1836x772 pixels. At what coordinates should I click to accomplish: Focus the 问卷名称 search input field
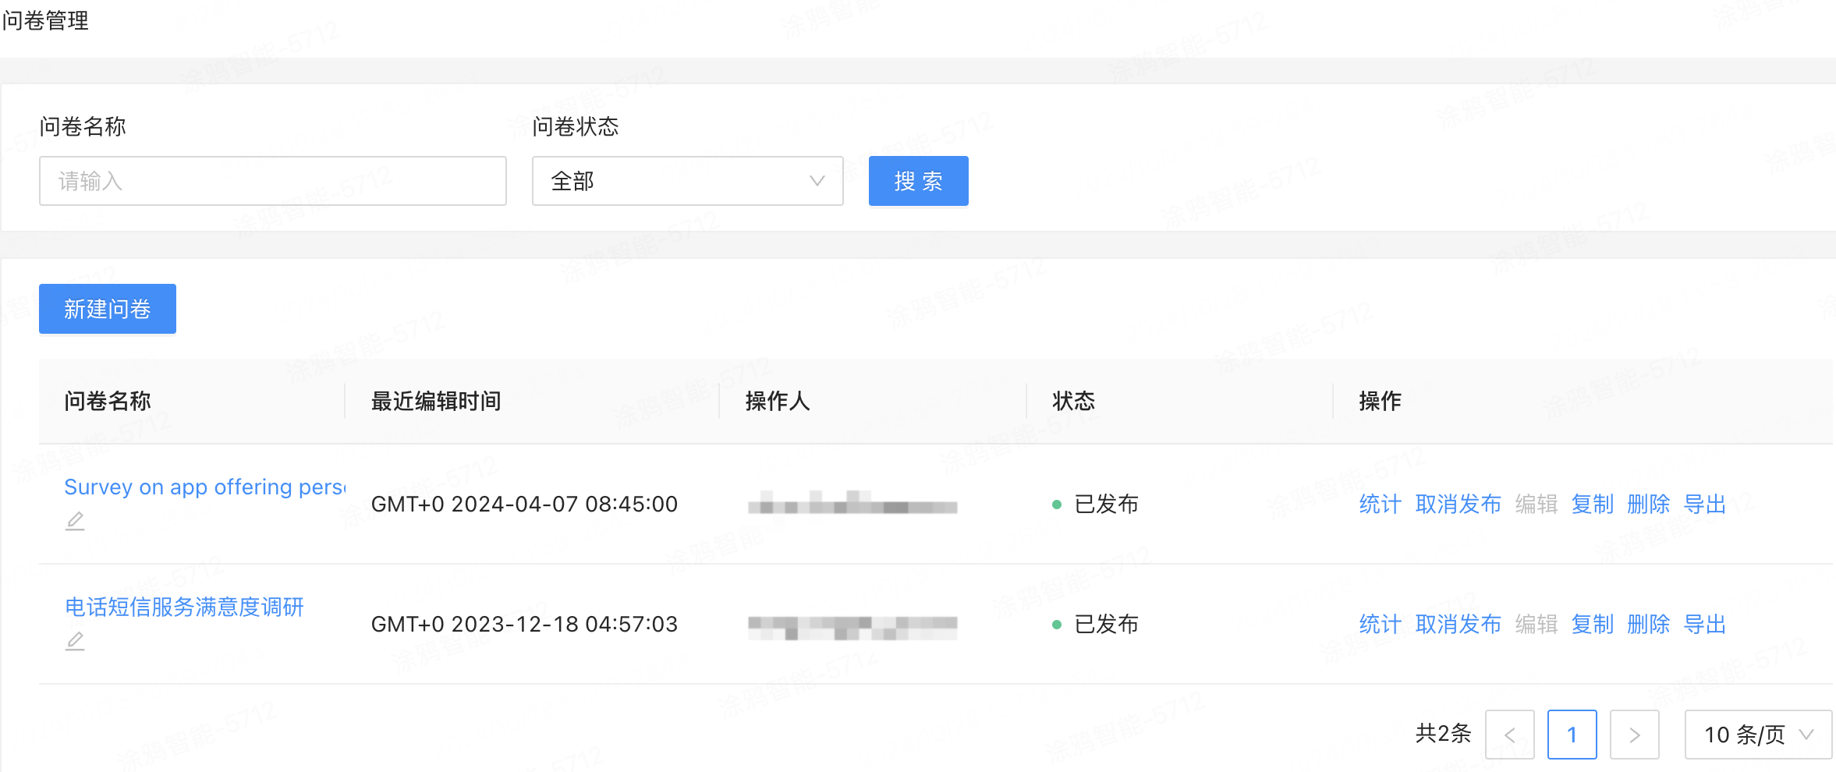click(x=272, y=181)
